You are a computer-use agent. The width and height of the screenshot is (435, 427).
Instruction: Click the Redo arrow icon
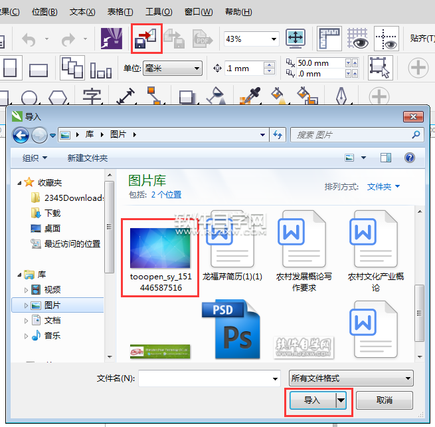(x=68, y=39)
